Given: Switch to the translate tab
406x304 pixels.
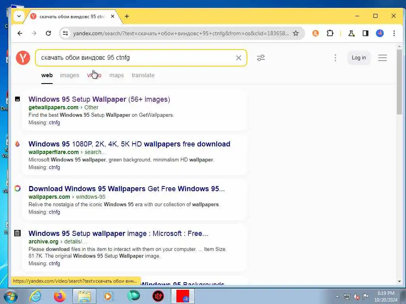Looking at the screenshot, I should pyautogui.click(x=143, y=75).
